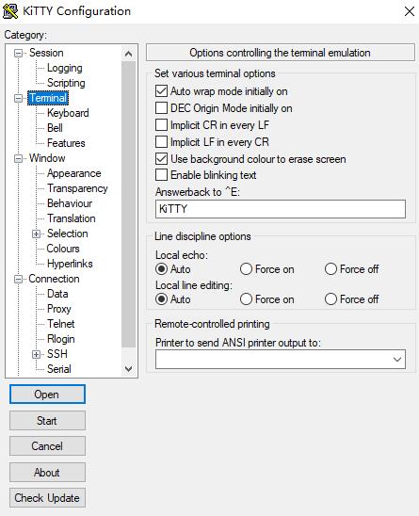Open the Proxy settings category
Image resolution: width=419 pixels, height=516 pixels.
59,309
